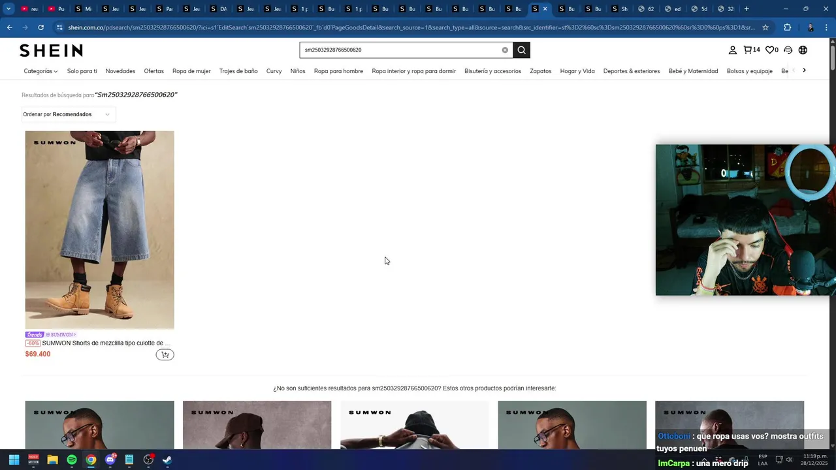Open Ropa interior y ropa para dormir
Screen dimensions: 836x470
point(413,71)
